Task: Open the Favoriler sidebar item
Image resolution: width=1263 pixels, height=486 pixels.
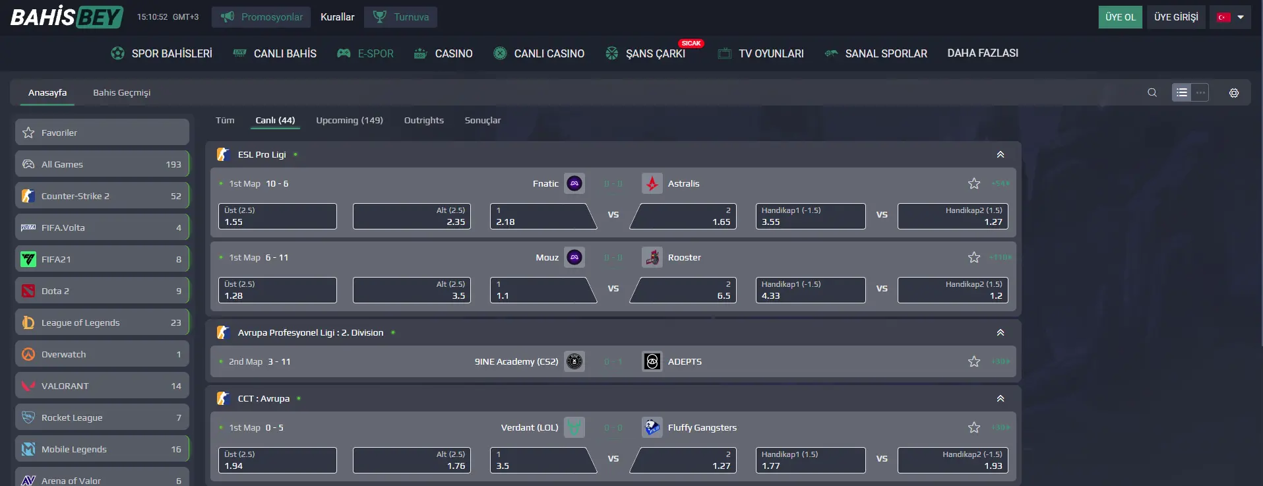Action: click(102, 132)
